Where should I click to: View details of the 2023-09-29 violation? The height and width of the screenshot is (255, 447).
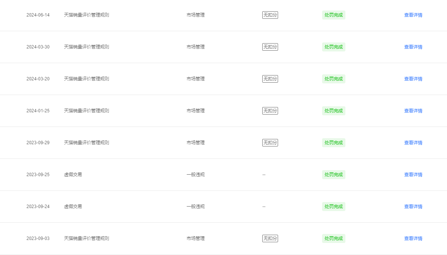(413, 143)
